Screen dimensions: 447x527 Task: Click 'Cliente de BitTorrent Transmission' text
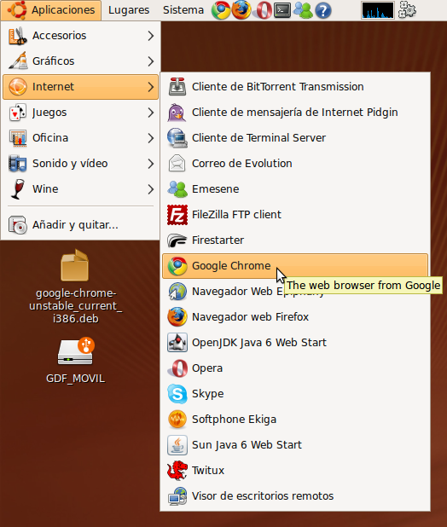click(277, 87)
